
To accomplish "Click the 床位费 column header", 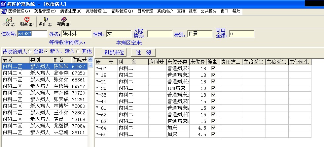I will 198,62.
